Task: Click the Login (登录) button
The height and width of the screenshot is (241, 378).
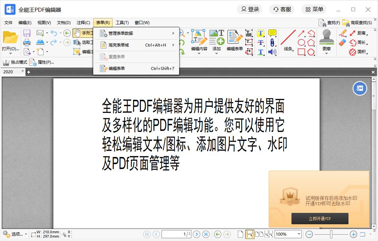Action: pos(250,9)
